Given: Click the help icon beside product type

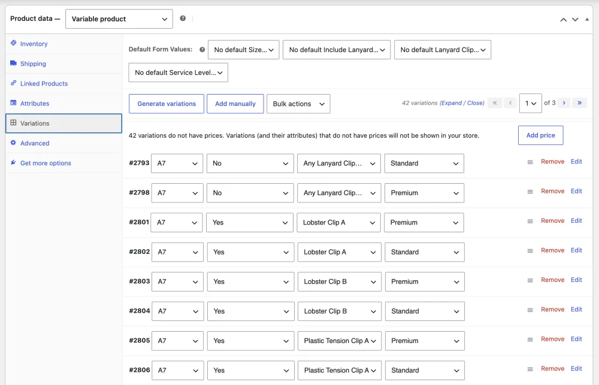Looking at the screenshot, I should click(x=183, y=19).
